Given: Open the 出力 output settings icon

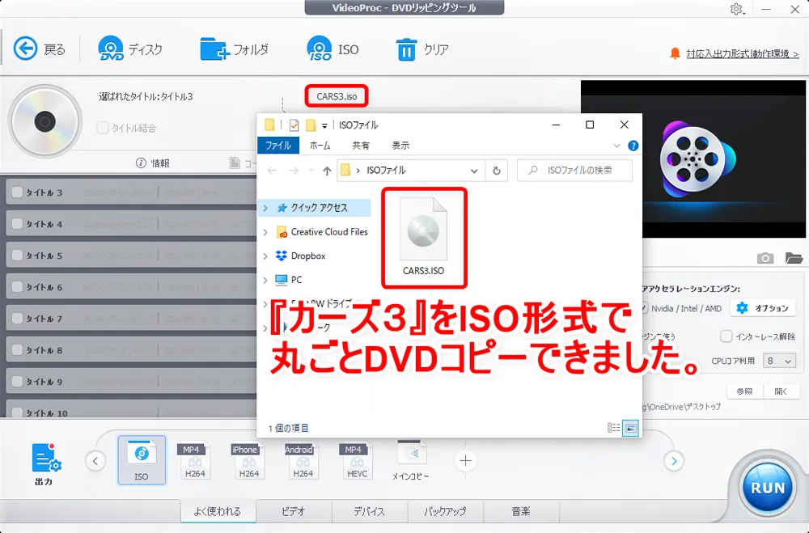Looking at the screenshot, I should point(45,458).
